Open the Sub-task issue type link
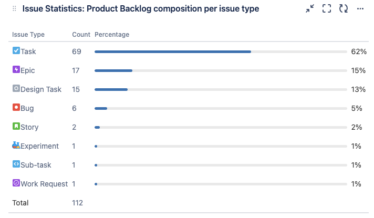This screenshot has height=218, width=374. (36, 165)
